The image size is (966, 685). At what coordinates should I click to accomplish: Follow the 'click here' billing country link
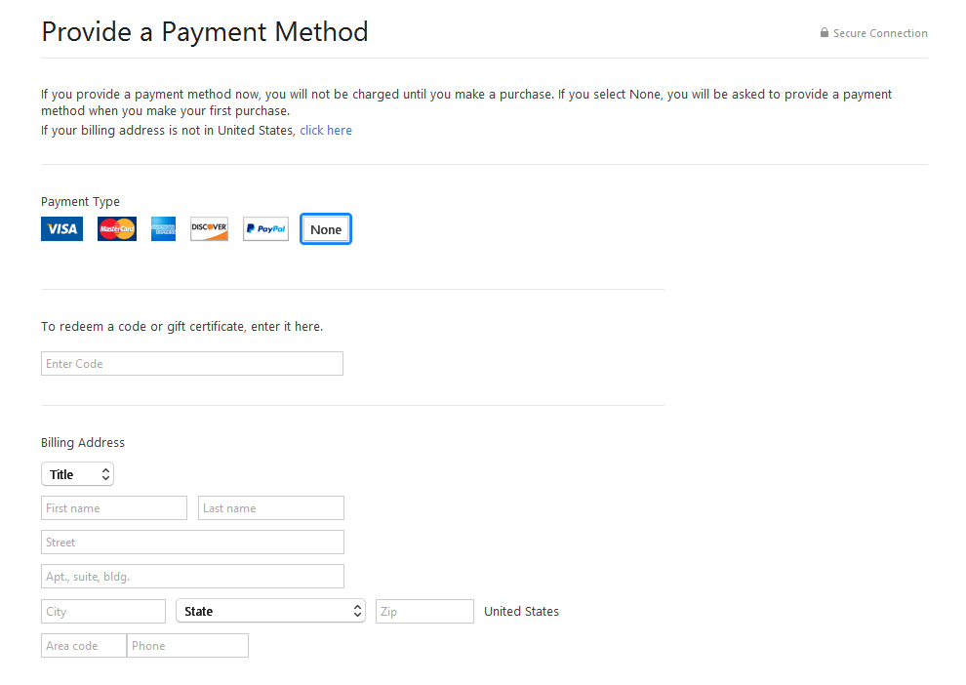point(326,131)
